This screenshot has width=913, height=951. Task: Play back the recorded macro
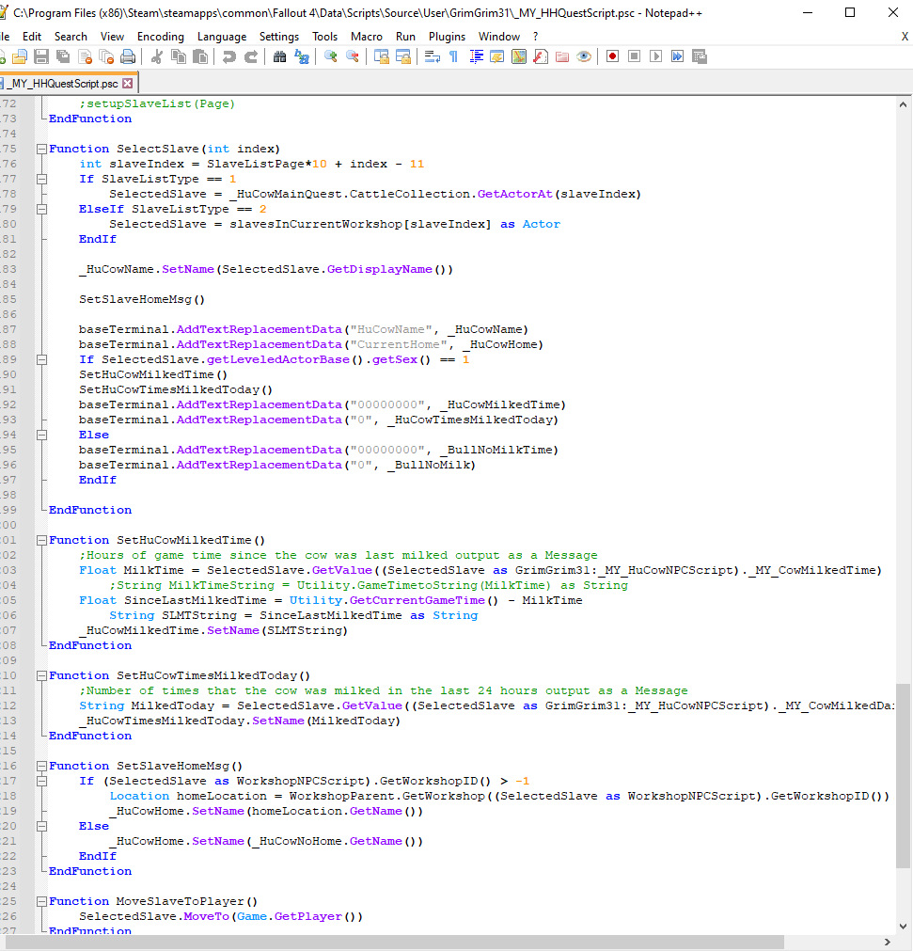(656, 57)
